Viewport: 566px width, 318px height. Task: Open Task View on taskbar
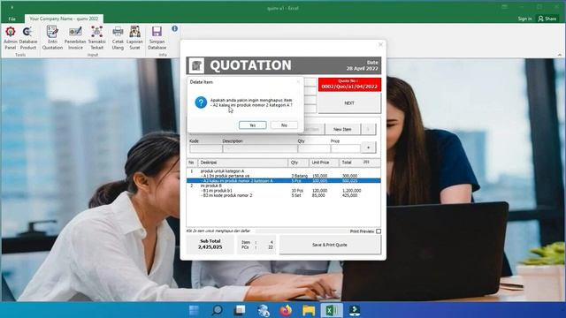click(240, 310)
